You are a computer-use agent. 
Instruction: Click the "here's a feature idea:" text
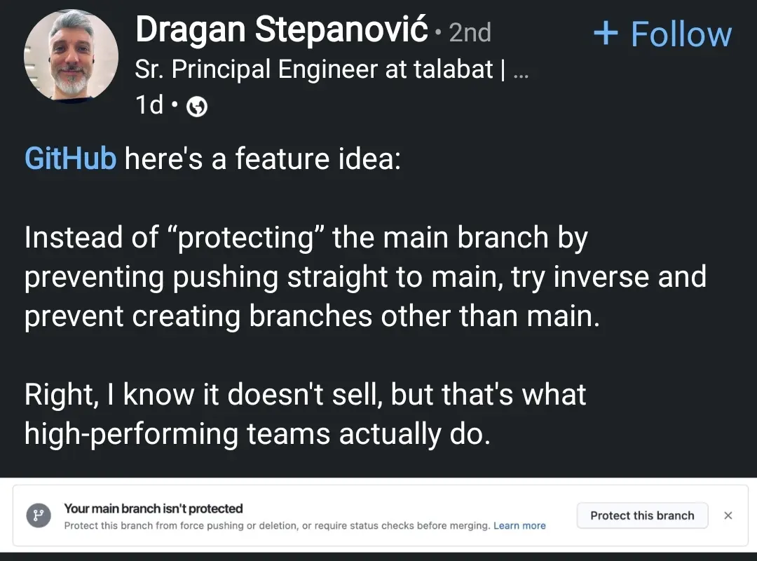[x=263, y=159]
